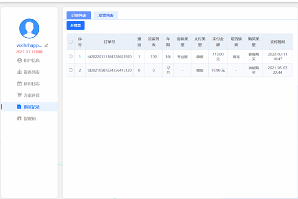Click the 提取码 sidebar icon
This screenshot has height=199, width=298.
19,118
